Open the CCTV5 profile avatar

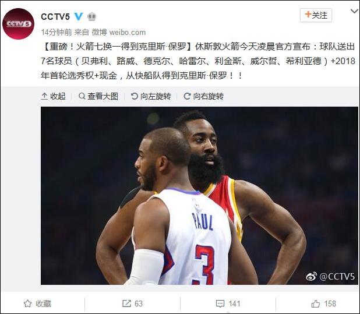coord(19,24)
